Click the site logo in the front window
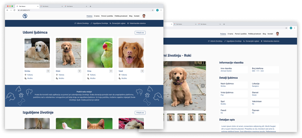 [25, 16]
